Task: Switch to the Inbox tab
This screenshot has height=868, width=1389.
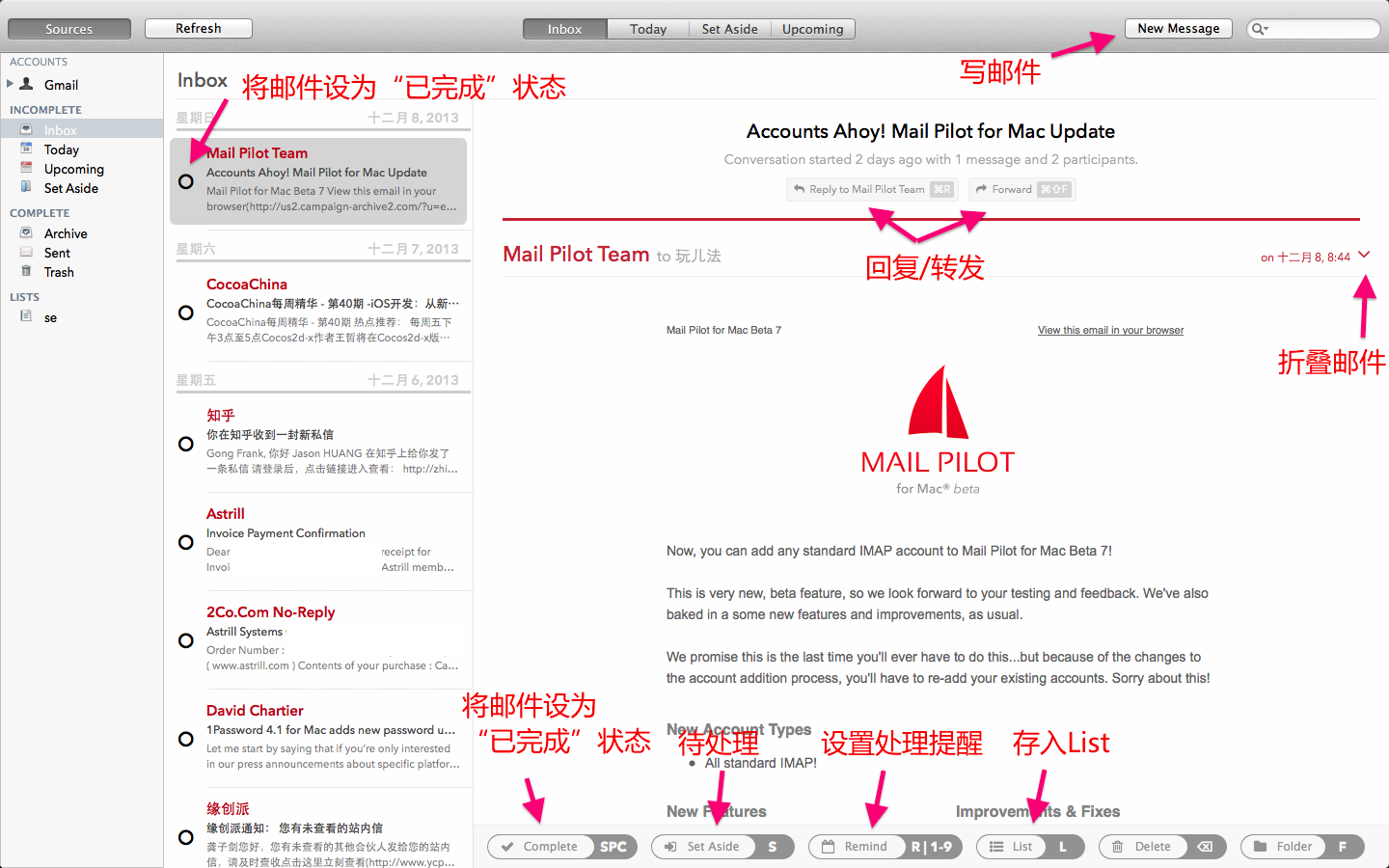Action: [x=564, y=29]
